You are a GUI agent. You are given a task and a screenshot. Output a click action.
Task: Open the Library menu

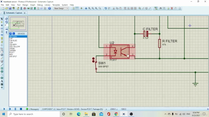[47, 5]
